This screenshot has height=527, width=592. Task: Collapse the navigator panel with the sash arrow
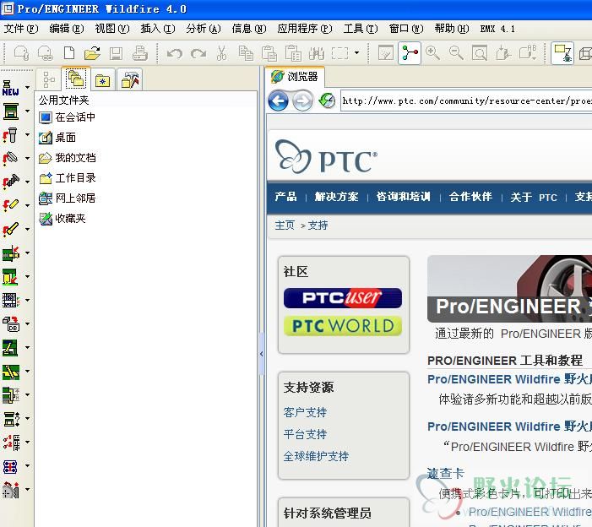[x=262, y=354]
